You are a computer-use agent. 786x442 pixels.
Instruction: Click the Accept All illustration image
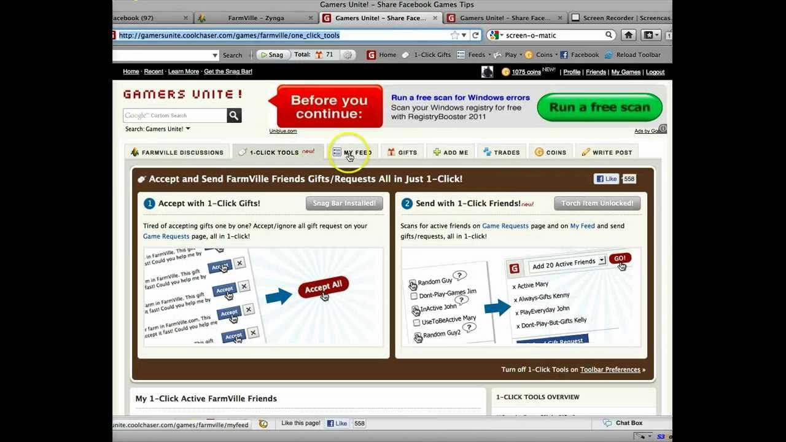(x=263, y=297)
